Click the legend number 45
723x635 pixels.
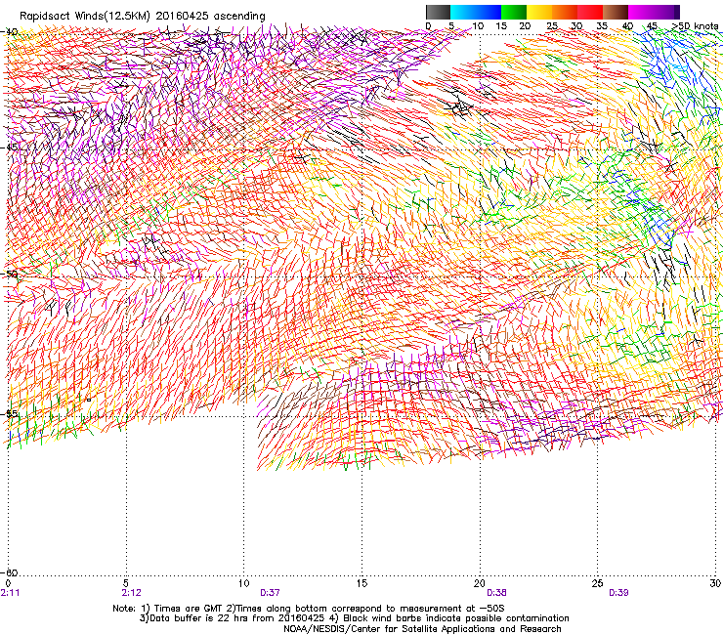coord(652,26)
